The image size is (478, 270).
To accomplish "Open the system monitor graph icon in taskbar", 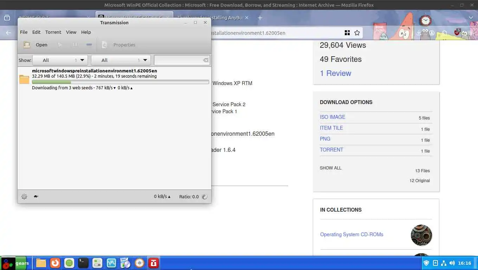I will tap(111, 263).
